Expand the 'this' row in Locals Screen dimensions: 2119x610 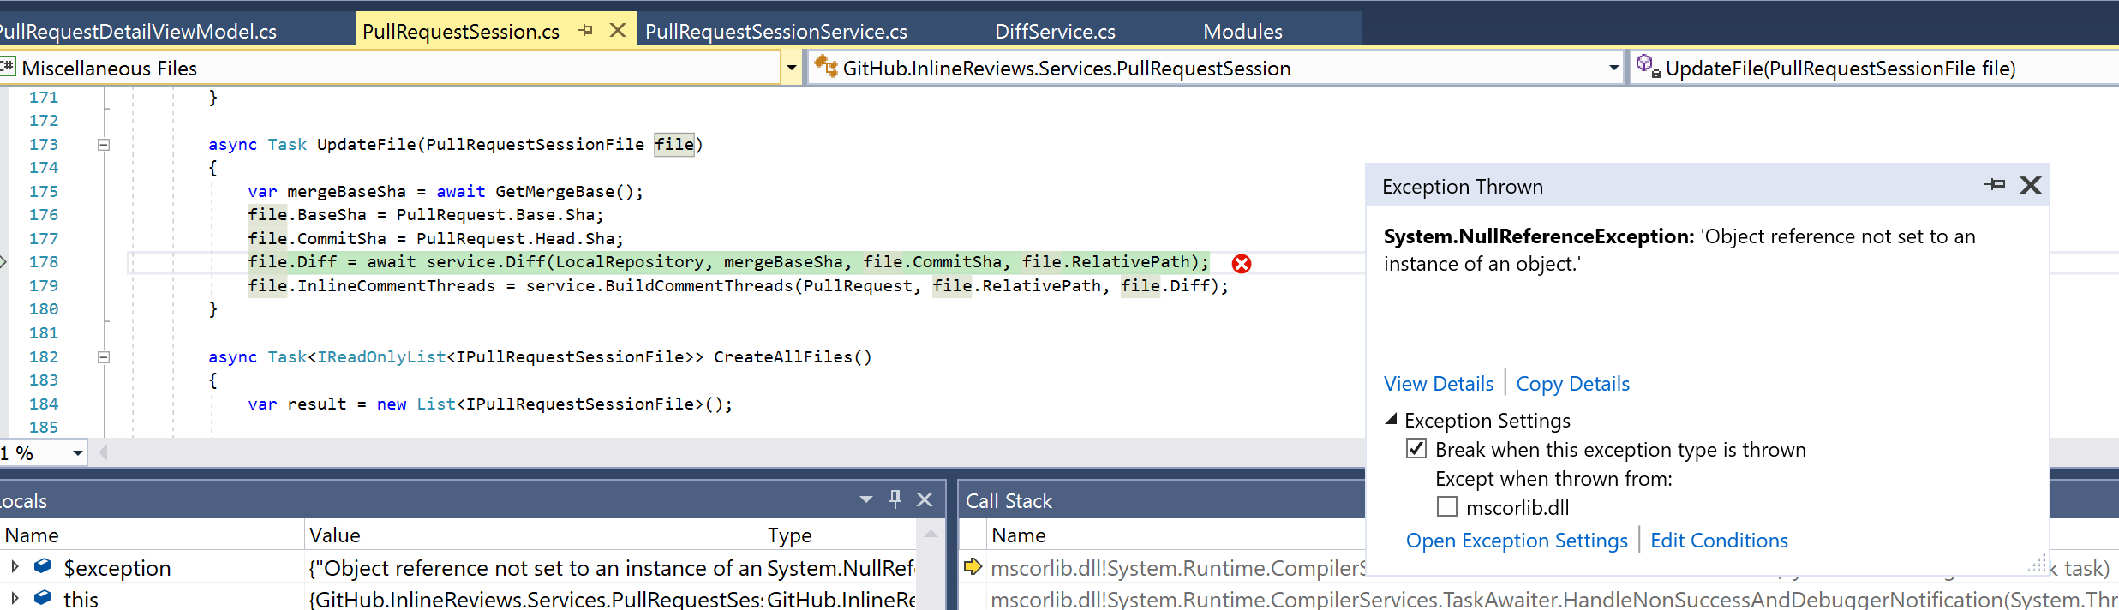15,598
